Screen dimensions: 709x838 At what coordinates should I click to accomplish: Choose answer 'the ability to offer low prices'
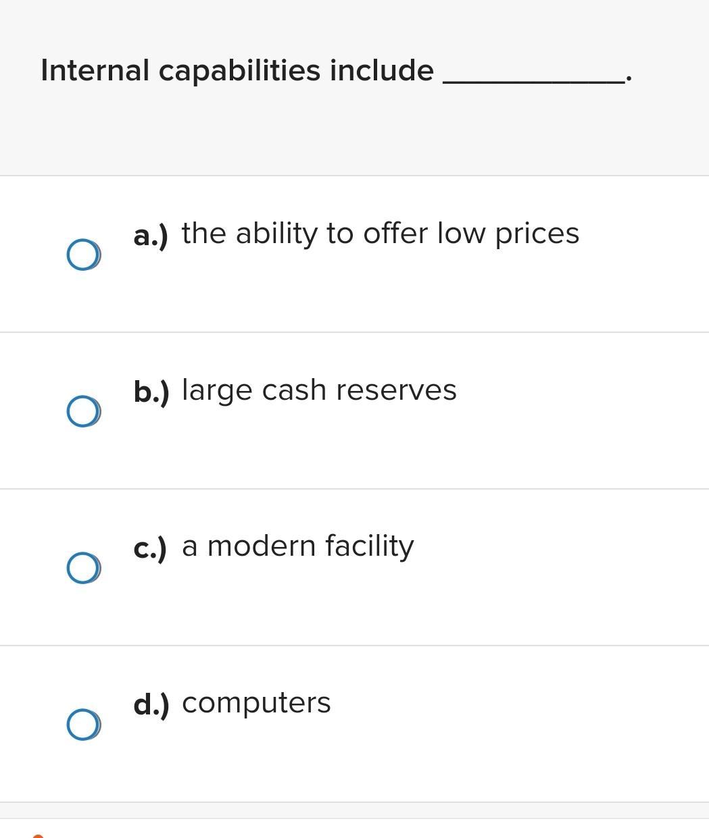click(380, 234)
